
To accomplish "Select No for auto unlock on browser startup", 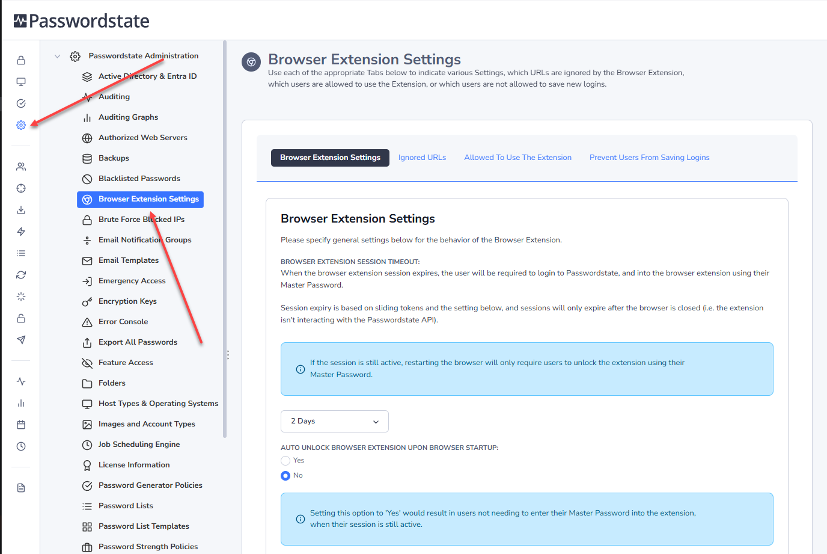I will point(285,476).
